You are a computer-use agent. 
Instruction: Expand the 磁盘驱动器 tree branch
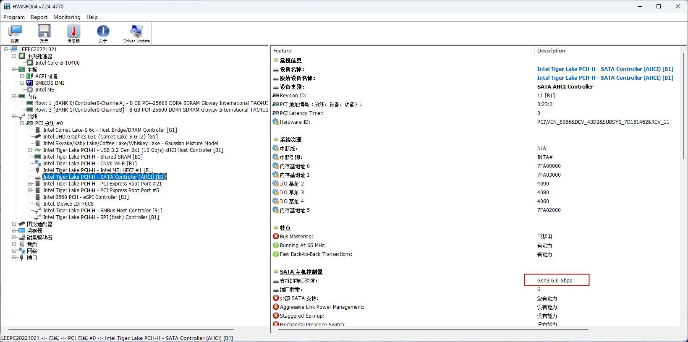(x=14, y=238)
